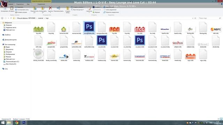Open the recent locations arrow beside Forward
The image size is (223, 125).
[8, 18]
